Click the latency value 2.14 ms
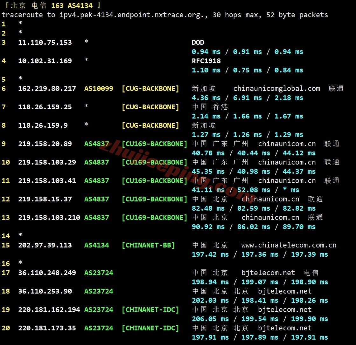 pos(206,116)
